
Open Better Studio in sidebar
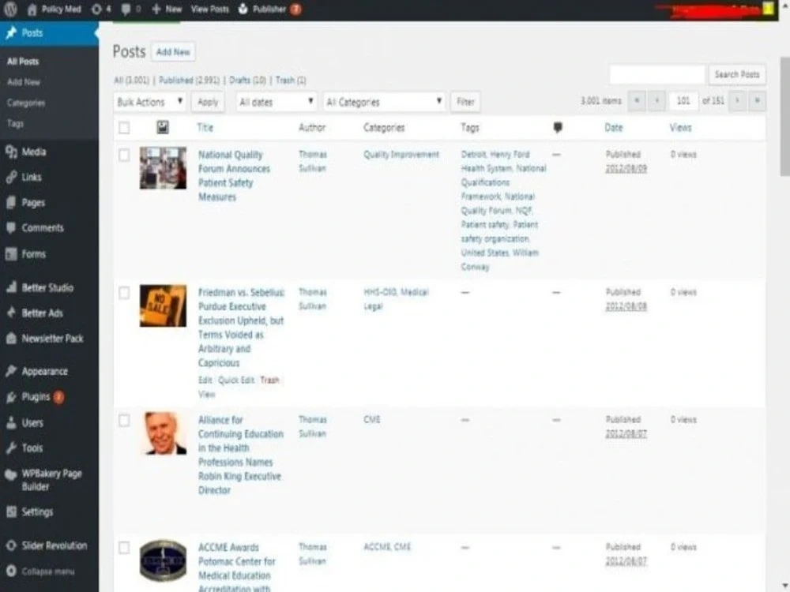pos(49,288)
